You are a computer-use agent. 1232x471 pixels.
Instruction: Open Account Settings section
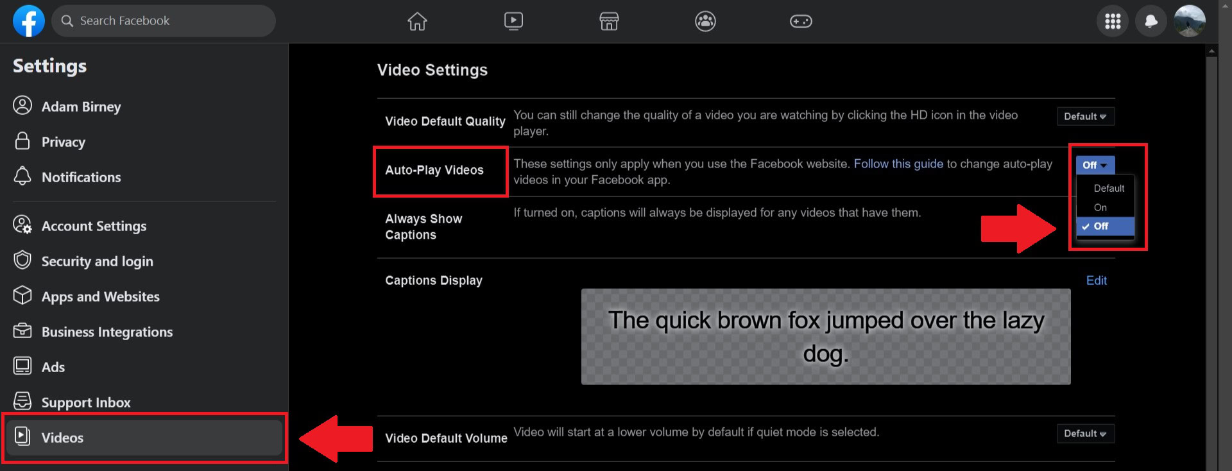(x=144, y=225)
